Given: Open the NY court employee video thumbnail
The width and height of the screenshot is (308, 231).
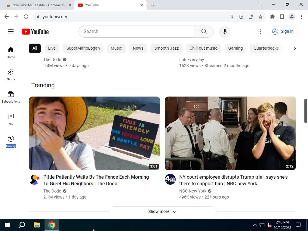Looking at the screenshot, I should 230,133.
